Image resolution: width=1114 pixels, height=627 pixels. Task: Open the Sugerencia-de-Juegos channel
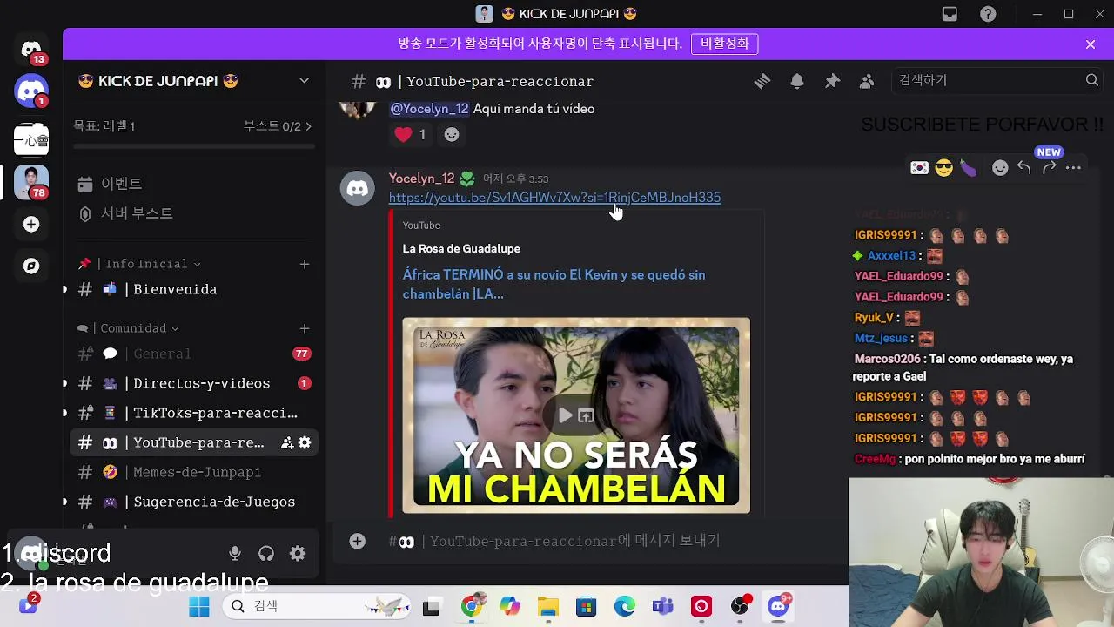coord(193,502)
